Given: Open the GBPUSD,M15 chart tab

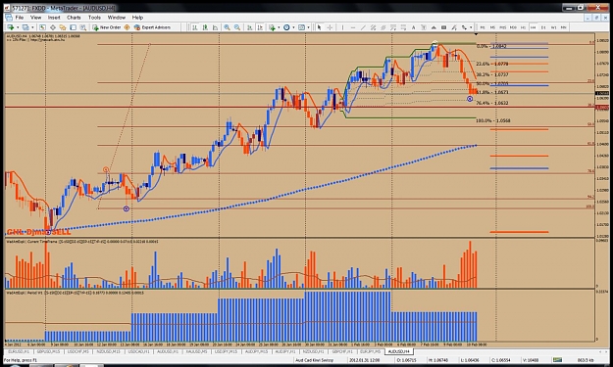Looking at the screenshot, I should (x=48, y=351).
